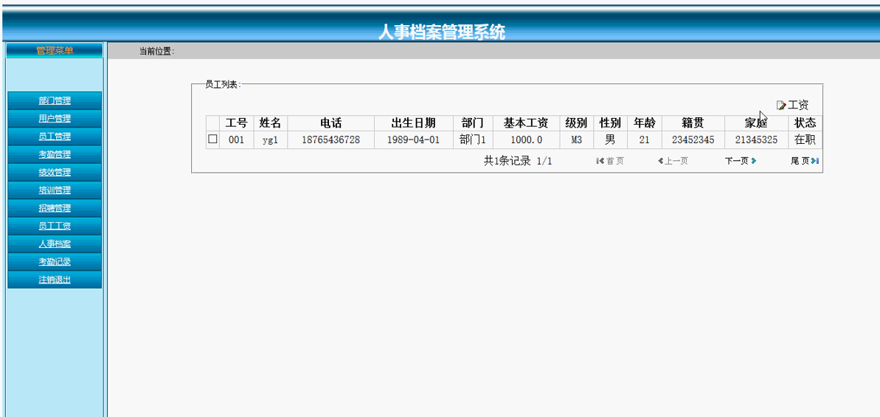Click the 工资 link above table

pyautogui.click(x=798, y=105)
